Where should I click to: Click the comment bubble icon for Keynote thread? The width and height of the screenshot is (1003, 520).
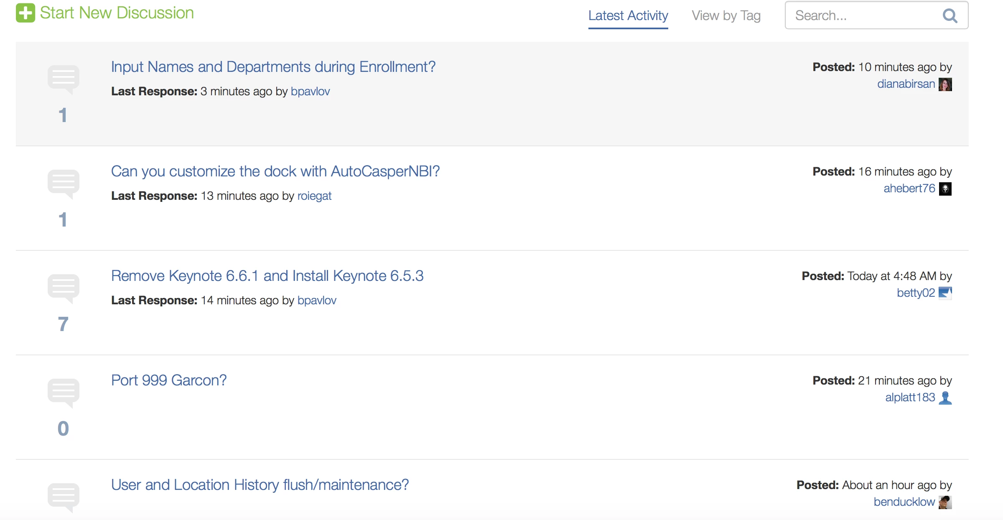[63, 288]
